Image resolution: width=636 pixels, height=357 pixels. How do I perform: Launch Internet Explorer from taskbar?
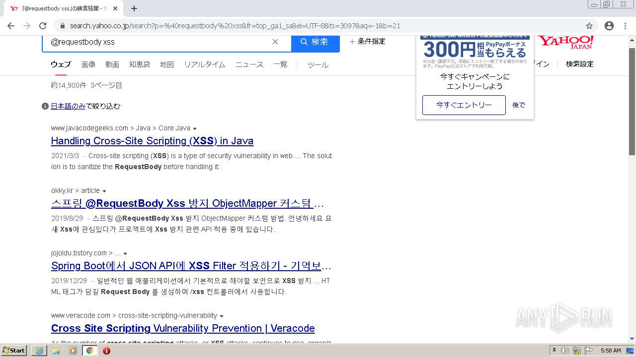coord(39,351)
